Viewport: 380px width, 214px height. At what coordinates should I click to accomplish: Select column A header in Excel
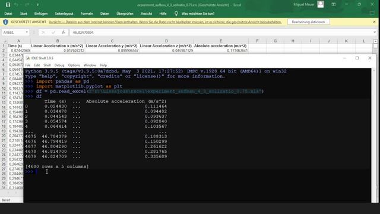18,41
